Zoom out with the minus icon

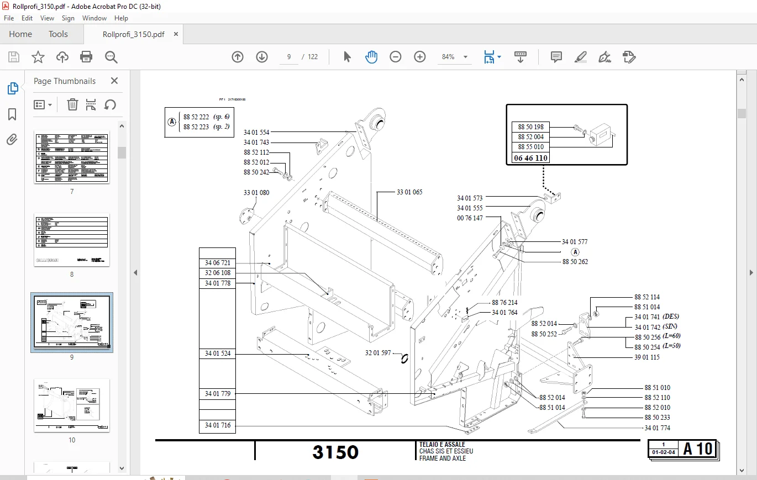[396, 57]
